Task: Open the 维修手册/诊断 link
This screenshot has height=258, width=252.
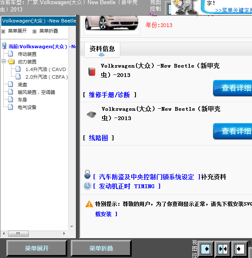Action: click(x=109, y=95)
